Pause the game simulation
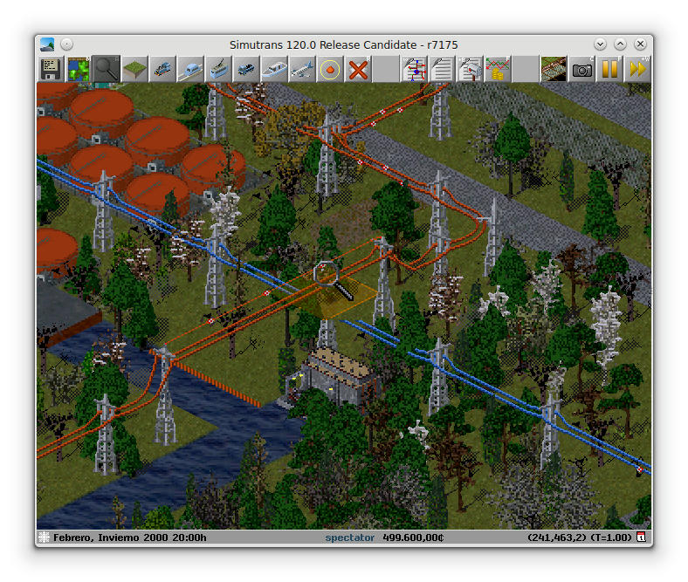The image size is (688, 582). [609, 69]
